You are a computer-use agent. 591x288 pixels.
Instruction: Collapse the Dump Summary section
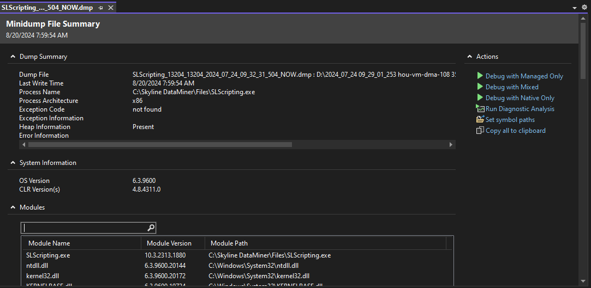pyautogui.click(x=13, y=57)
